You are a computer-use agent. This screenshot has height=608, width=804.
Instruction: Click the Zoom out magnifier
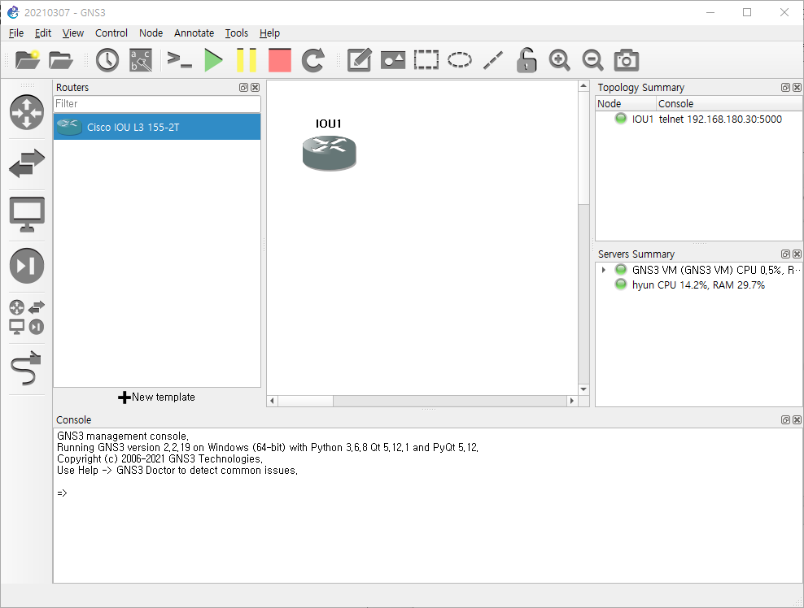click(592, 60)
